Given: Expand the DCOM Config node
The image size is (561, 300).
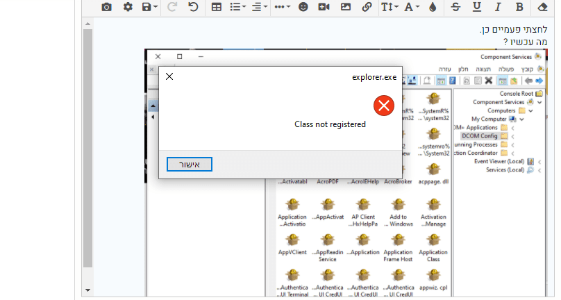Looking at the screenshot, I should click(512, 136).
